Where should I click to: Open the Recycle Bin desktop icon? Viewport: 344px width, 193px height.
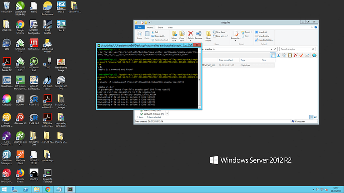pos(6,7)
